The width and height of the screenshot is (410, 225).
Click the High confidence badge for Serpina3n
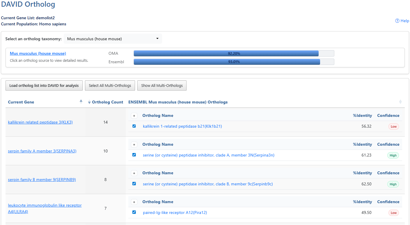tap(393, 155)
